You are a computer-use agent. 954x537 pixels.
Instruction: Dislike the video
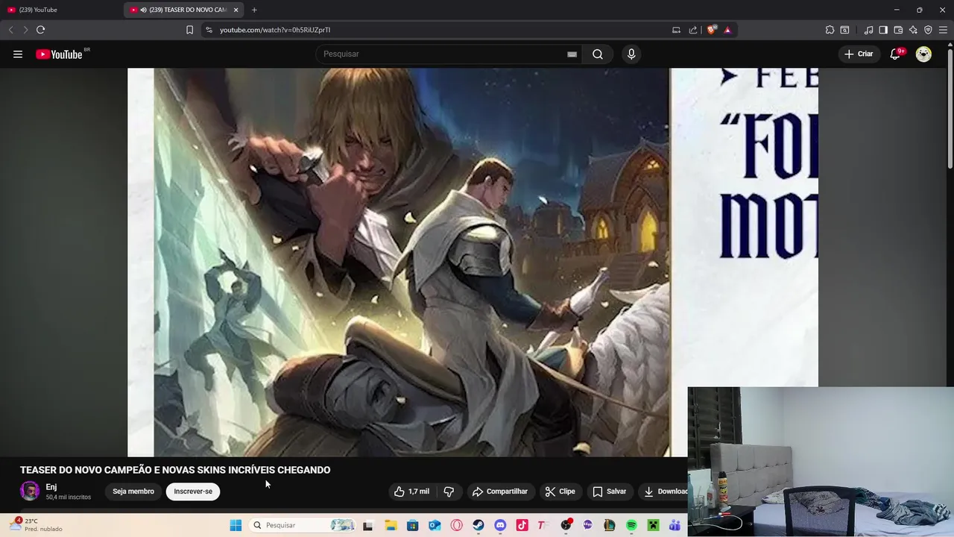pos(449,492)
